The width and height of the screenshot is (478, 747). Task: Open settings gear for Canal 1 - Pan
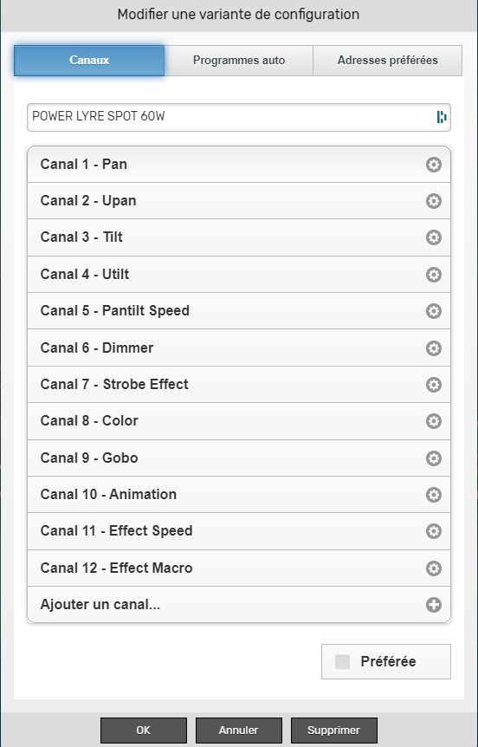tap(433, 165)
